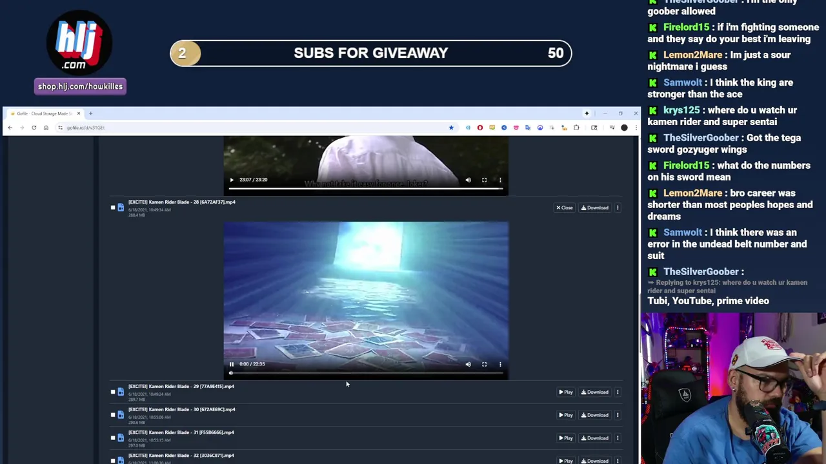The width and height of the screenshot is (826, 464).
Task: Close the Kamen Rider Blade 28 player
Action: point(565,208)
